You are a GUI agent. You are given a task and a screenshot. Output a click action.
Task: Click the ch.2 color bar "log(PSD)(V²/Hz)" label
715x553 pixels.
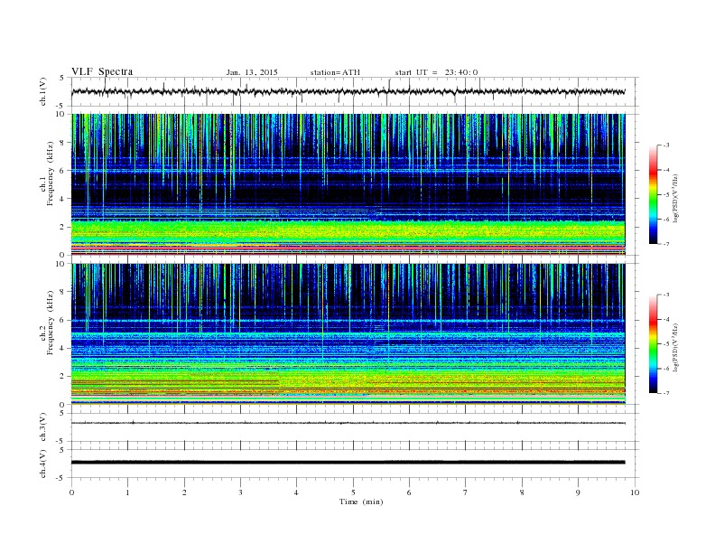coord(675,347)
